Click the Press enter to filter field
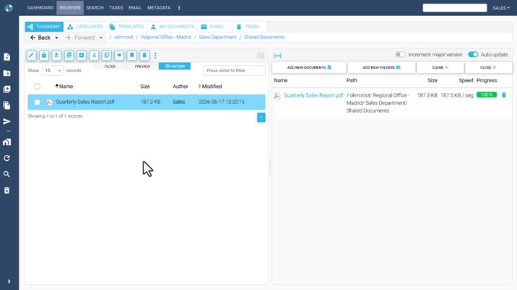The height and width of the screenshot is (290, 517). (234, 71)
